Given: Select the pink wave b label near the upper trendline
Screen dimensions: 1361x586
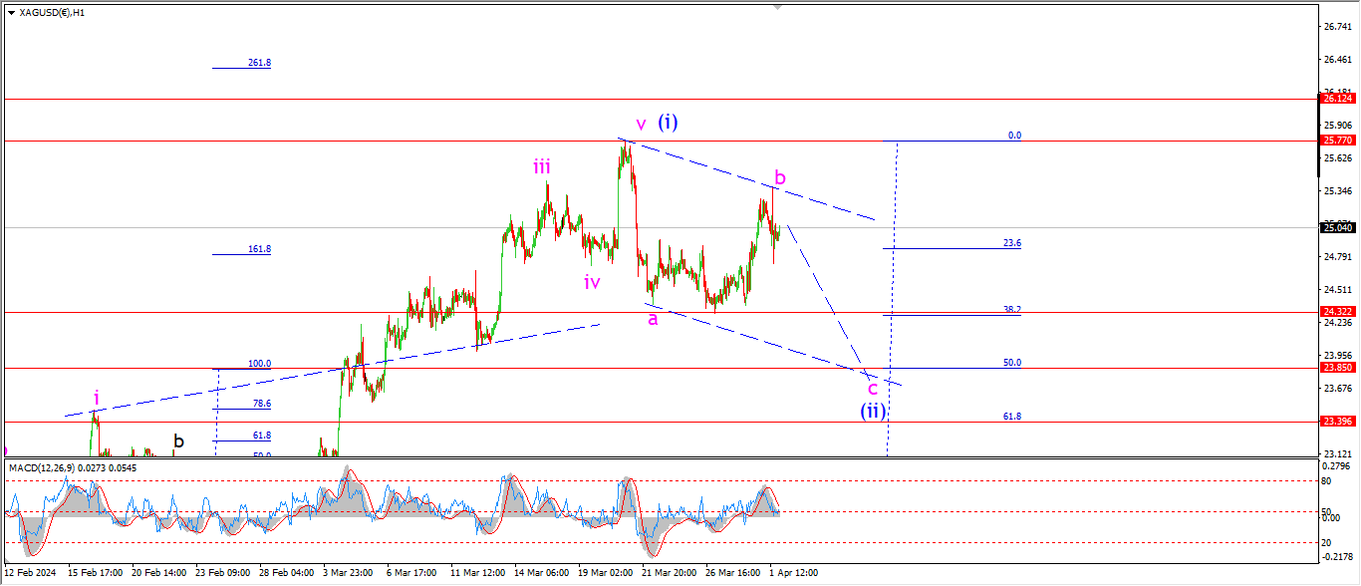Looking at the screenshot, I should 780,177.
